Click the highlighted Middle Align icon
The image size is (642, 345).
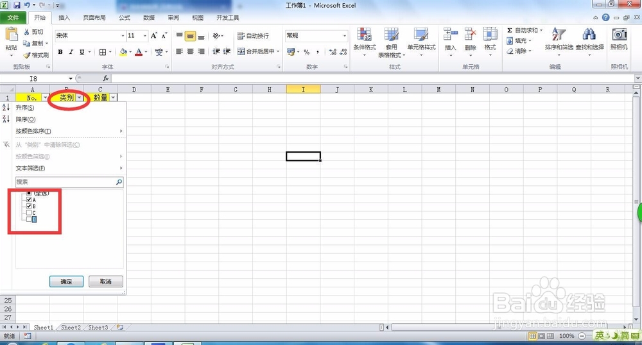click(x=191, y=36)
